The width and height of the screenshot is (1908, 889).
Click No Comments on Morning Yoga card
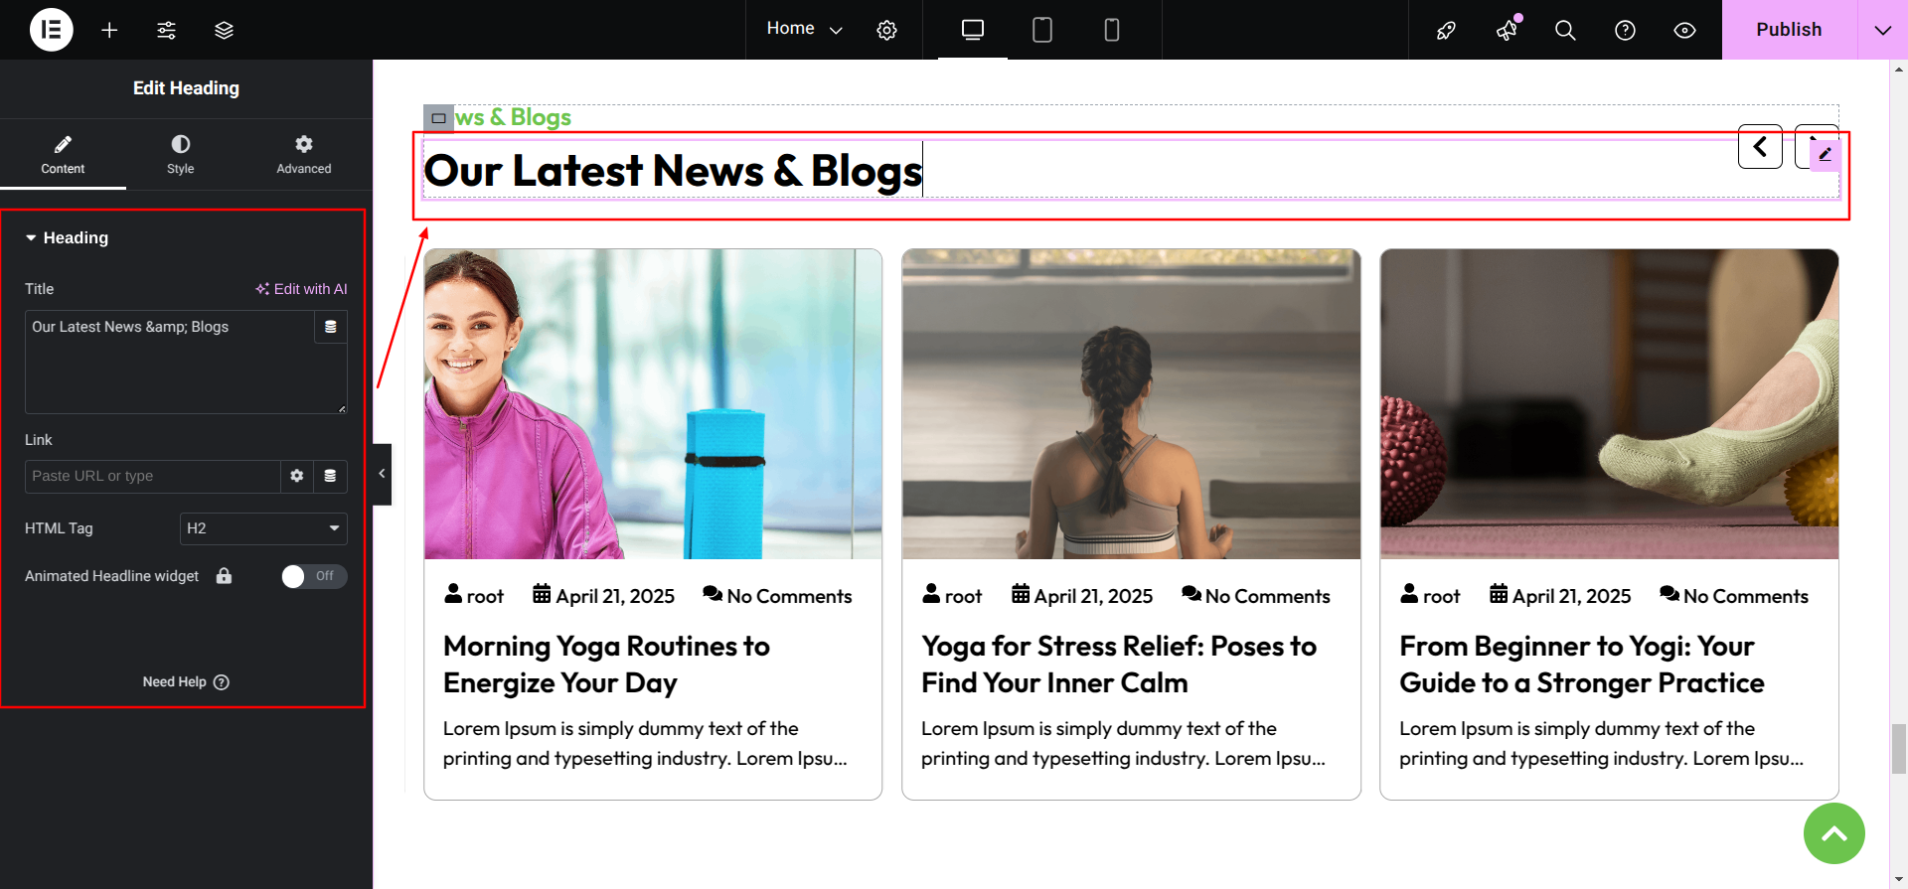(777, 596)
